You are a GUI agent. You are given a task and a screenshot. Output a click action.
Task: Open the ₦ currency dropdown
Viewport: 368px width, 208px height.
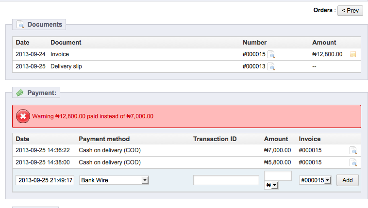click(270, 185)
